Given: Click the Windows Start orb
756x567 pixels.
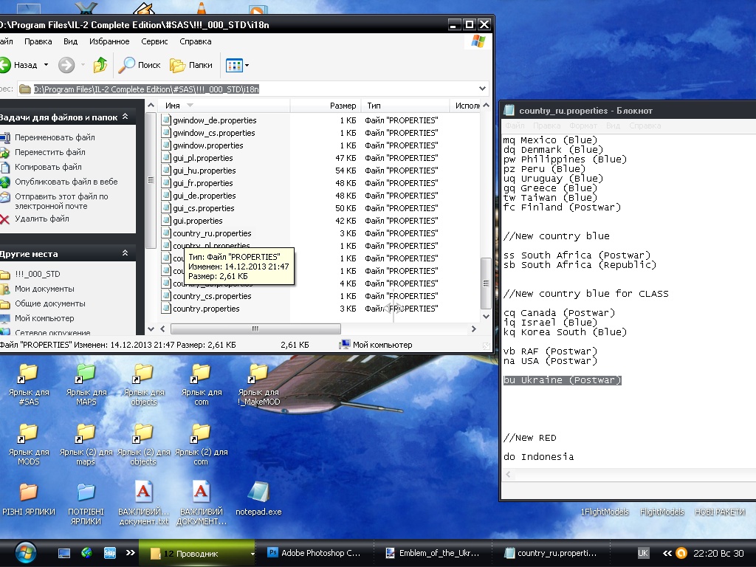Looking at the screenshot, I should click(x=24, y=551).
